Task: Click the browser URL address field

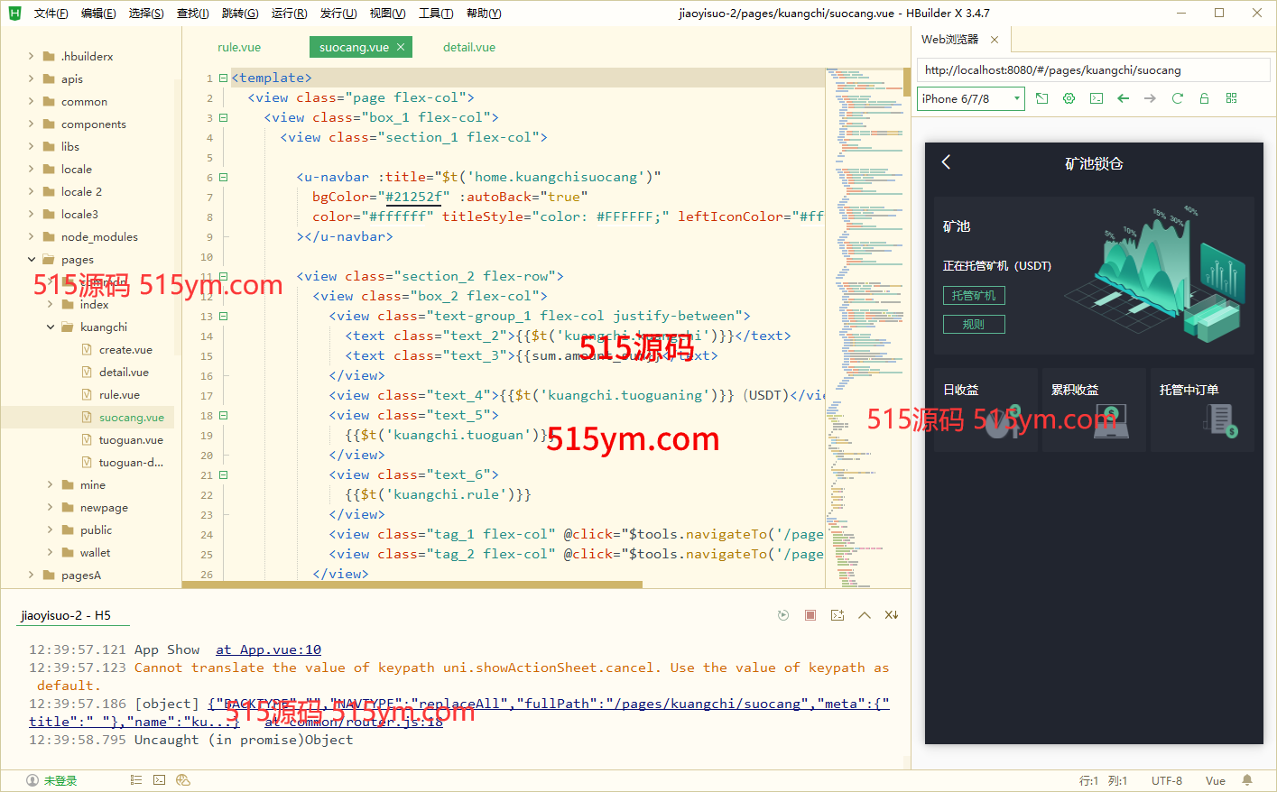Action: click(x=1092, y=70)
